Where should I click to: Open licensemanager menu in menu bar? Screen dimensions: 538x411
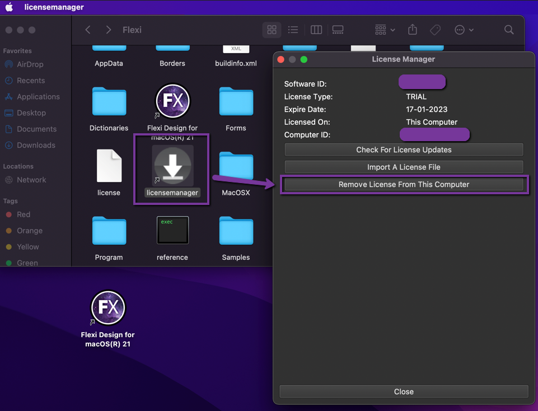[x=54, y=7]
